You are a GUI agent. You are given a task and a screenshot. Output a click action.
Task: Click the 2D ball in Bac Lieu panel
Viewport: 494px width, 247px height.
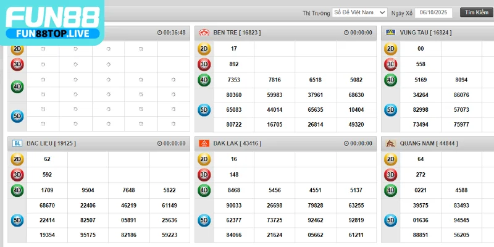[17, 159]
